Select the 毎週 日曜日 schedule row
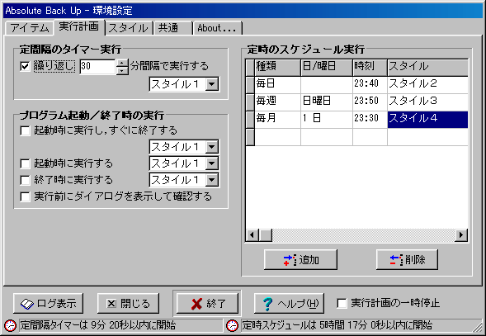Screen dimensions: 486x336 356,101
